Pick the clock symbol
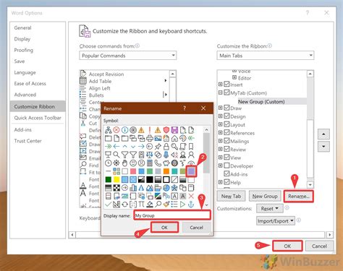 [x=109, y=163]
